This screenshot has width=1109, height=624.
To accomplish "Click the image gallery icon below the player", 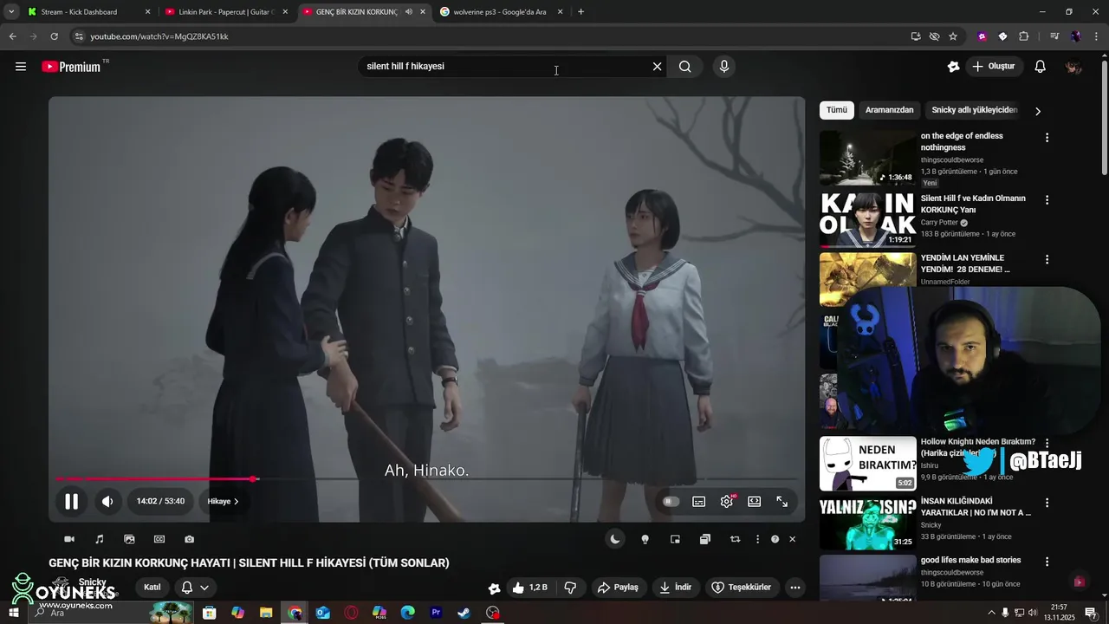I will 129,539.
